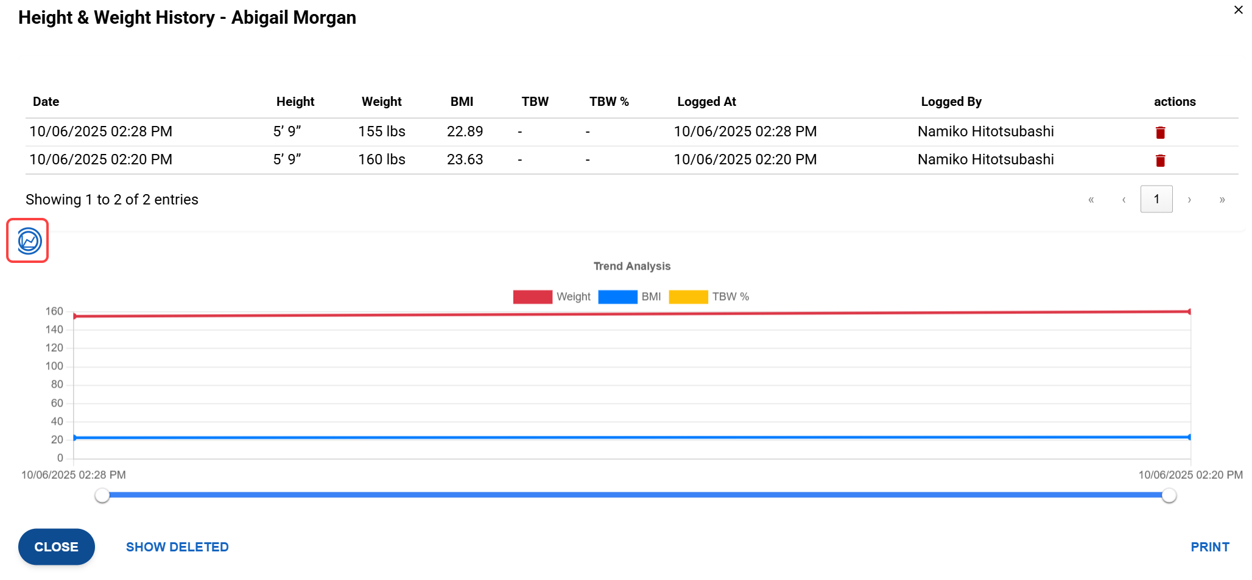
Task: Sort table by Weight column
Action: click(x=381, y=102)
